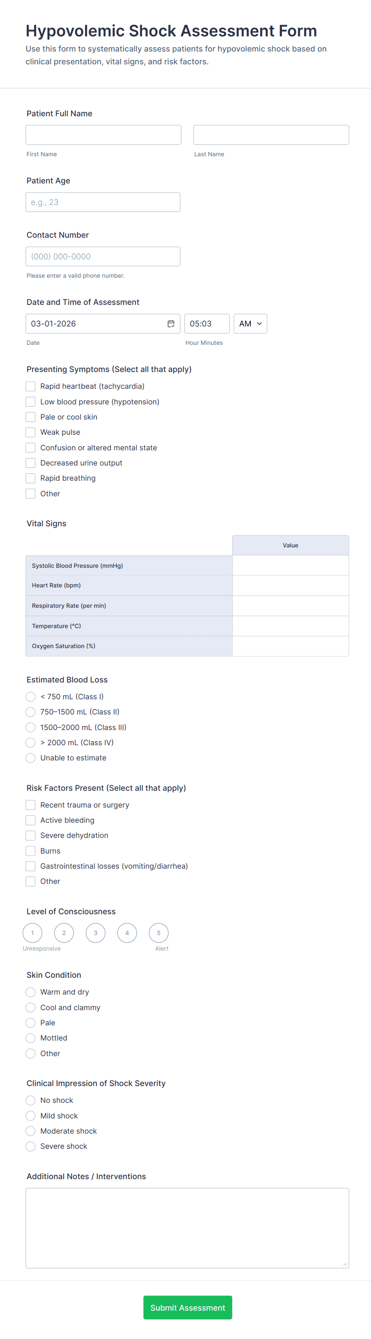
Task: Check Active bleeding risk factor
Action: click(x=31, y=820)
